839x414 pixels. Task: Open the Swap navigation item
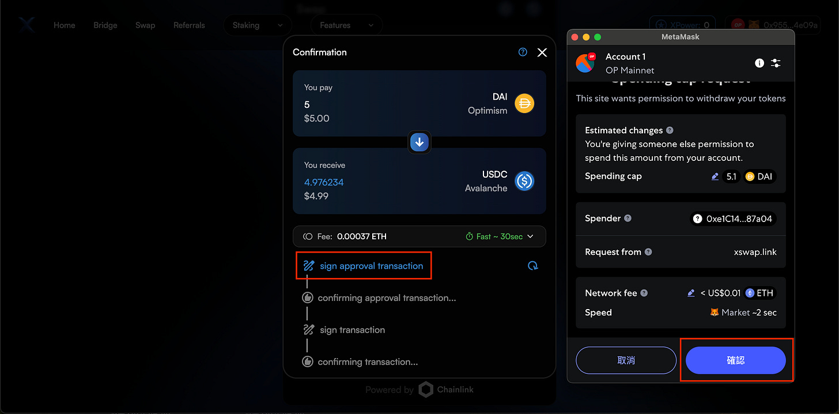tap(145, 25)
